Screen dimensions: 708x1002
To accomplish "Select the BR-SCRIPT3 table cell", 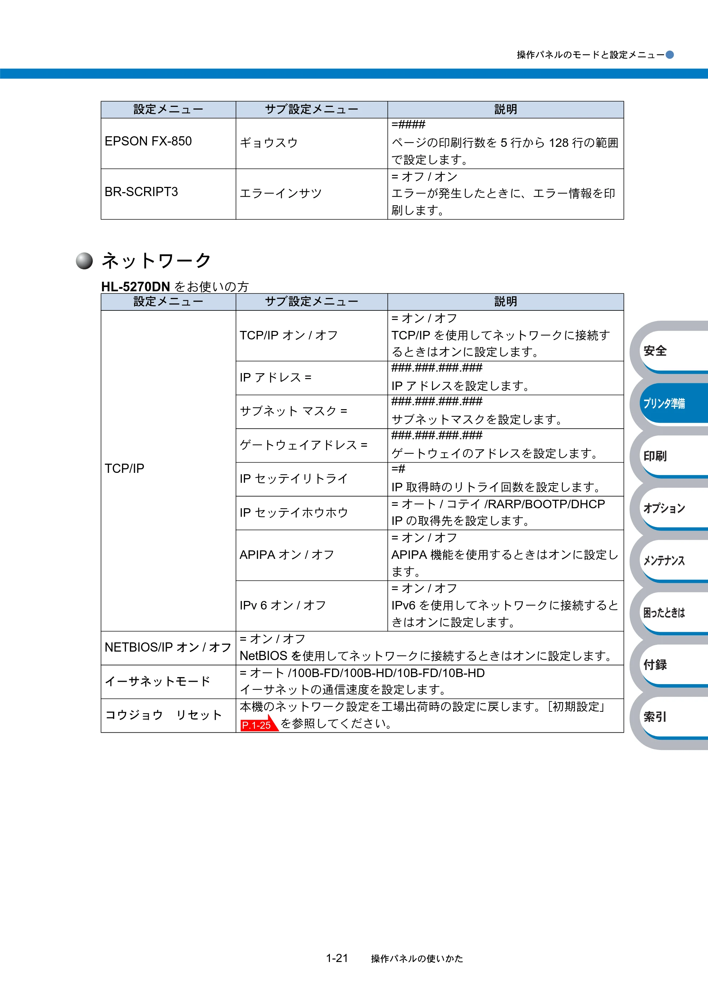I will (x=169, y=194).
